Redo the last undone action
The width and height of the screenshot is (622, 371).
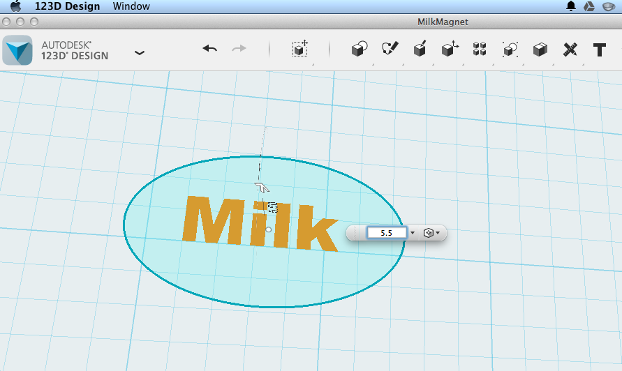(239, 49)
